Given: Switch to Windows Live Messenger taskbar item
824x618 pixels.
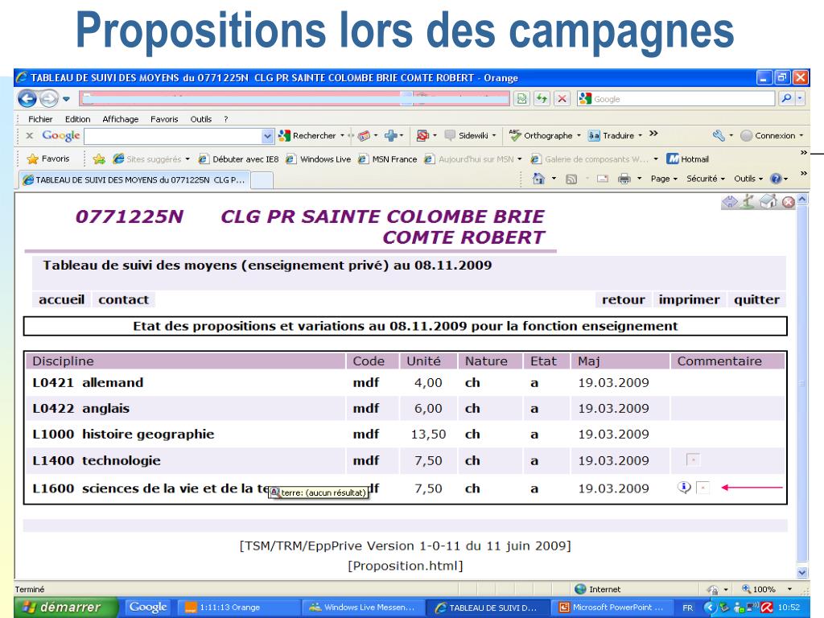Looking at the screenshot, I should 362,608.
